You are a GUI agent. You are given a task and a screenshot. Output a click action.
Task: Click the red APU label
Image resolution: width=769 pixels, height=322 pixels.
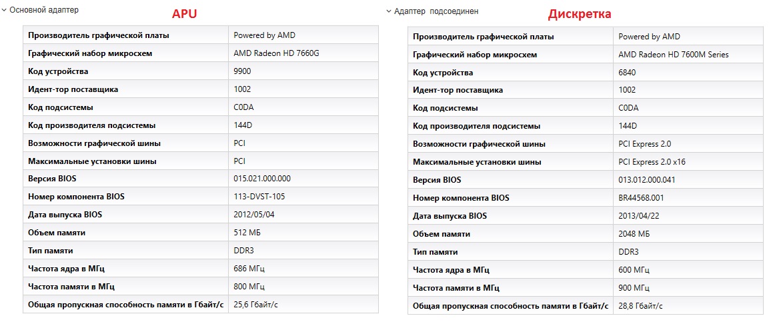tap(185, 13)
